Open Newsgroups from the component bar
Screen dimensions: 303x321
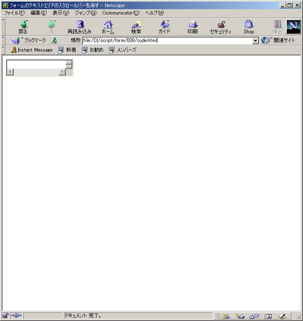(x=254, y=316)
